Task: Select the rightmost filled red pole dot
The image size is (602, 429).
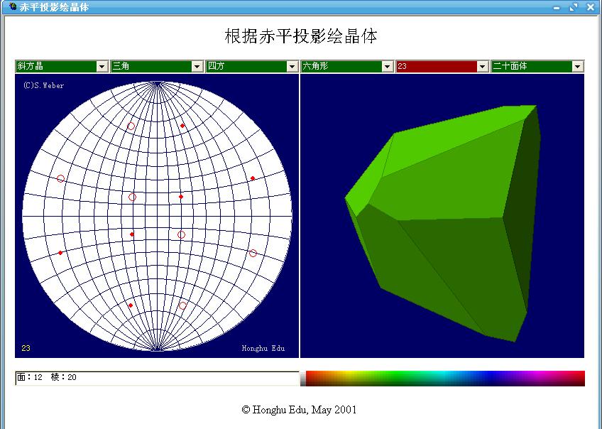Action: click(253, 178)
